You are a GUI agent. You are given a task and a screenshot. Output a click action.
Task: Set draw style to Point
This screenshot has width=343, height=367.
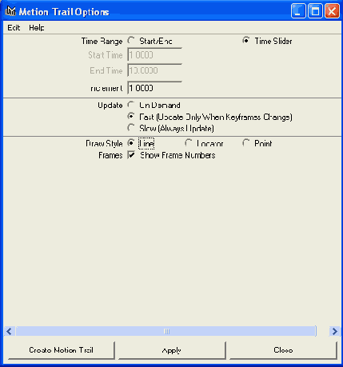pyautogui.click(x=245, y=143)
